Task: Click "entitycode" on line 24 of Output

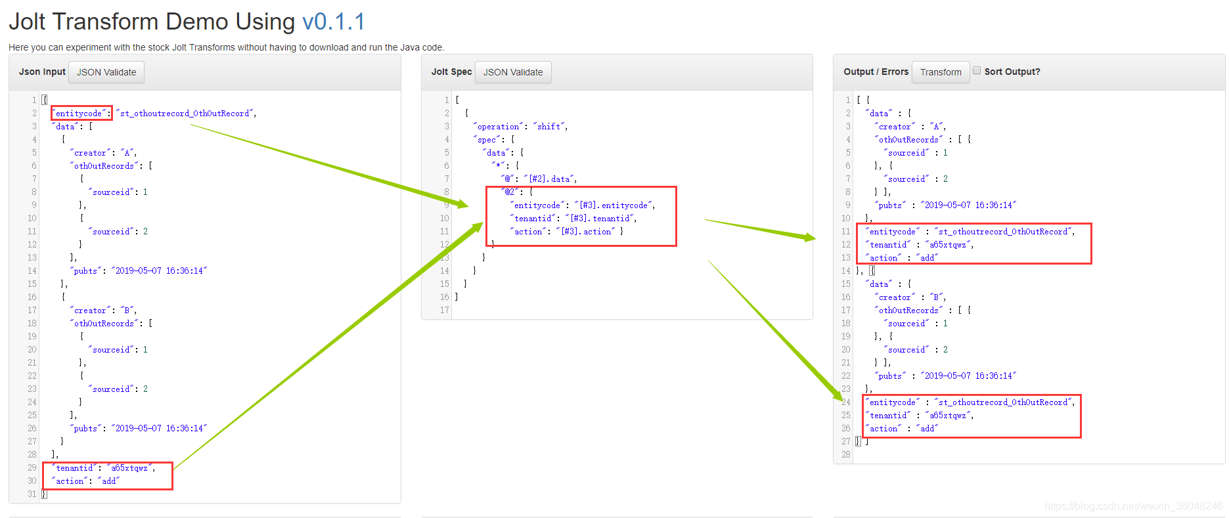Action: [x=970, y=402]
